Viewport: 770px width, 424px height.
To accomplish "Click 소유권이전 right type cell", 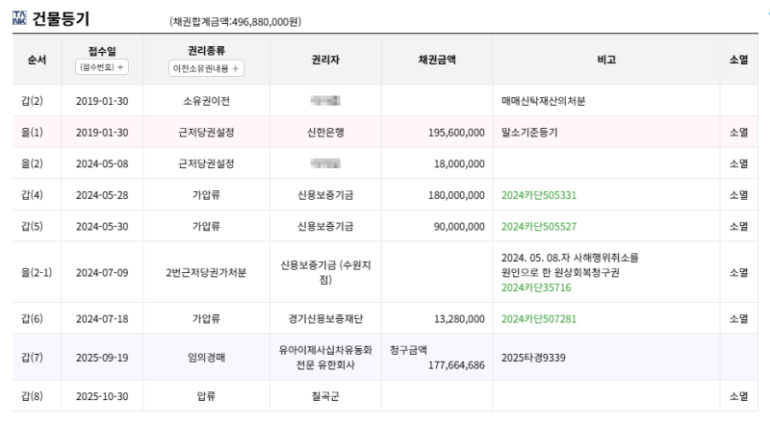I will pos(206,101).
